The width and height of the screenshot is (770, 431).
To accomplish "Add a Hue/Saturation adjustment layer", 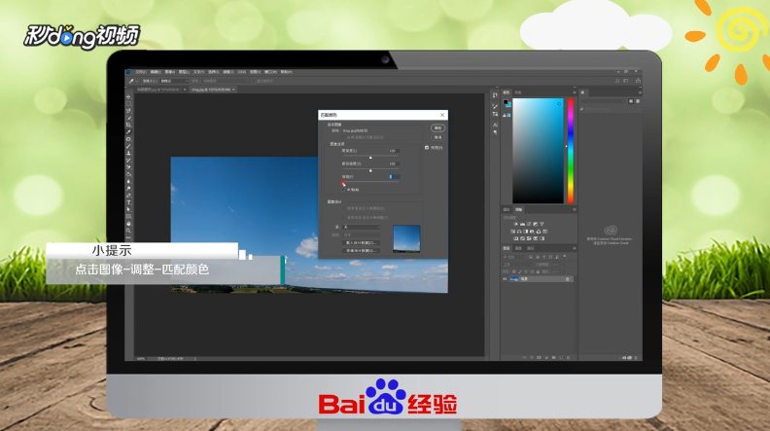I will coord(512,232).
